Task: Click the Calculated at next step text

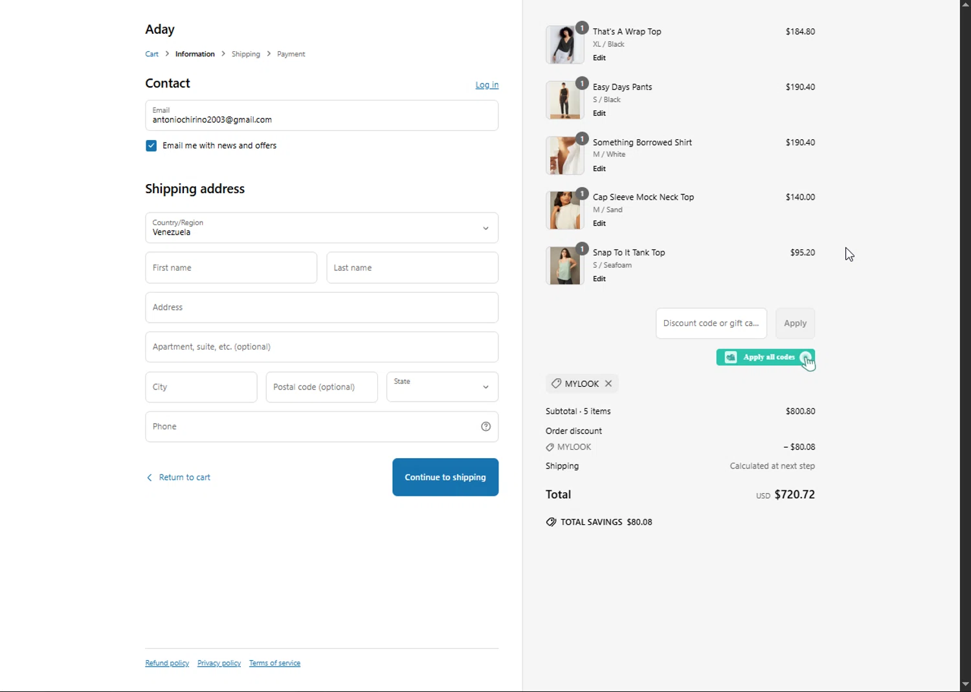Action: [772, 466]
